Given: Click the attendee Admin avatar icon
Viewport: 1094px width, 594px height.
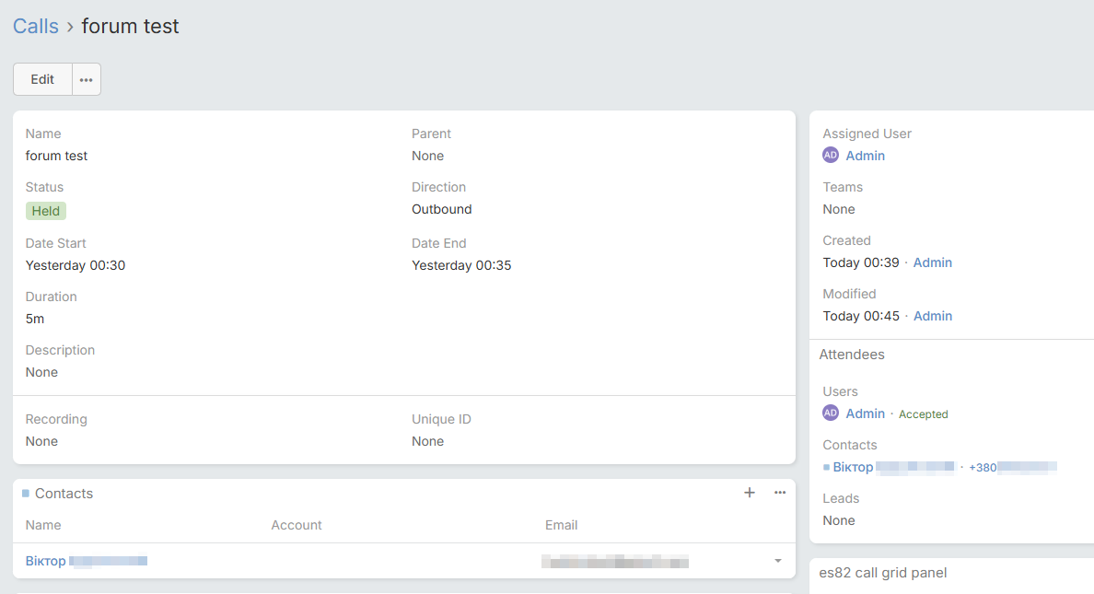Looking at the screenshot, I should [x=831, y=413].
